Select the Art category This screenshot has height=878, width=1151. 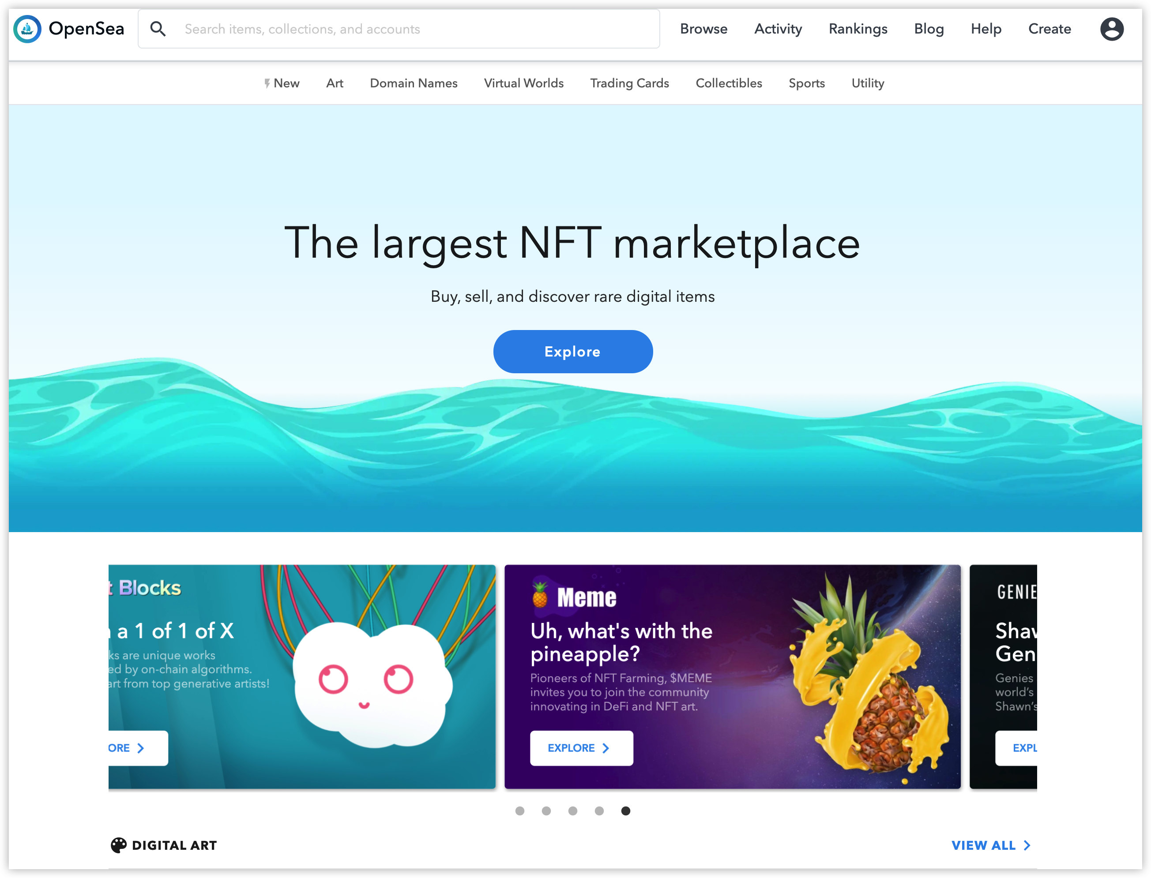[335, 83]
